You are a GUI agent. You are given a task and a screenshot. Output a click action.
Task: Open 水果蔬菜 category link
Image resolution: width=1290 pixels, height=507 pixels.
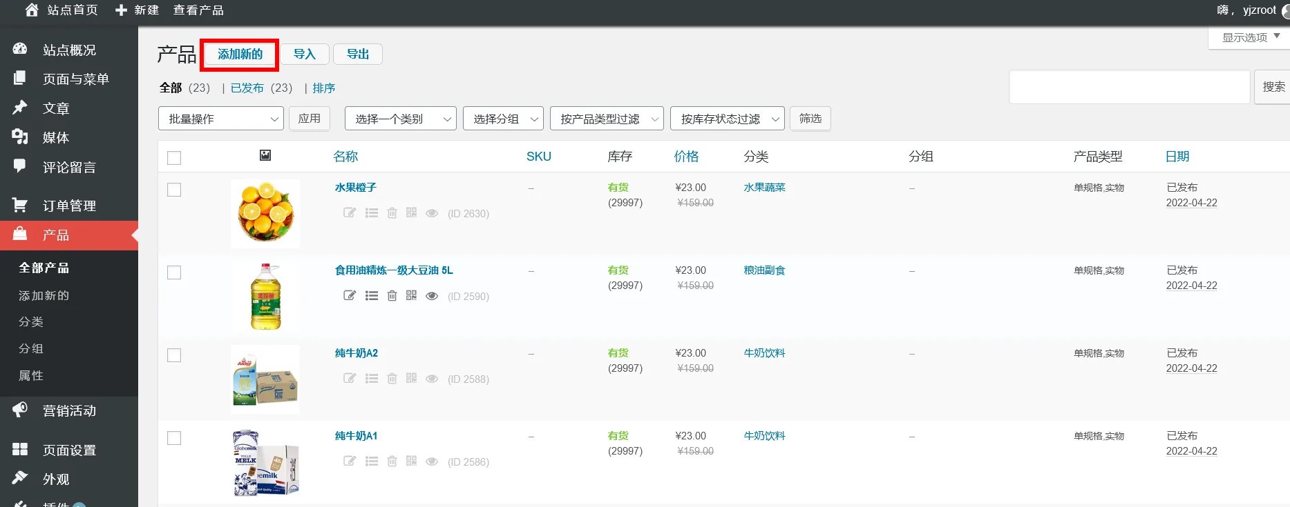tap(764, 188)
